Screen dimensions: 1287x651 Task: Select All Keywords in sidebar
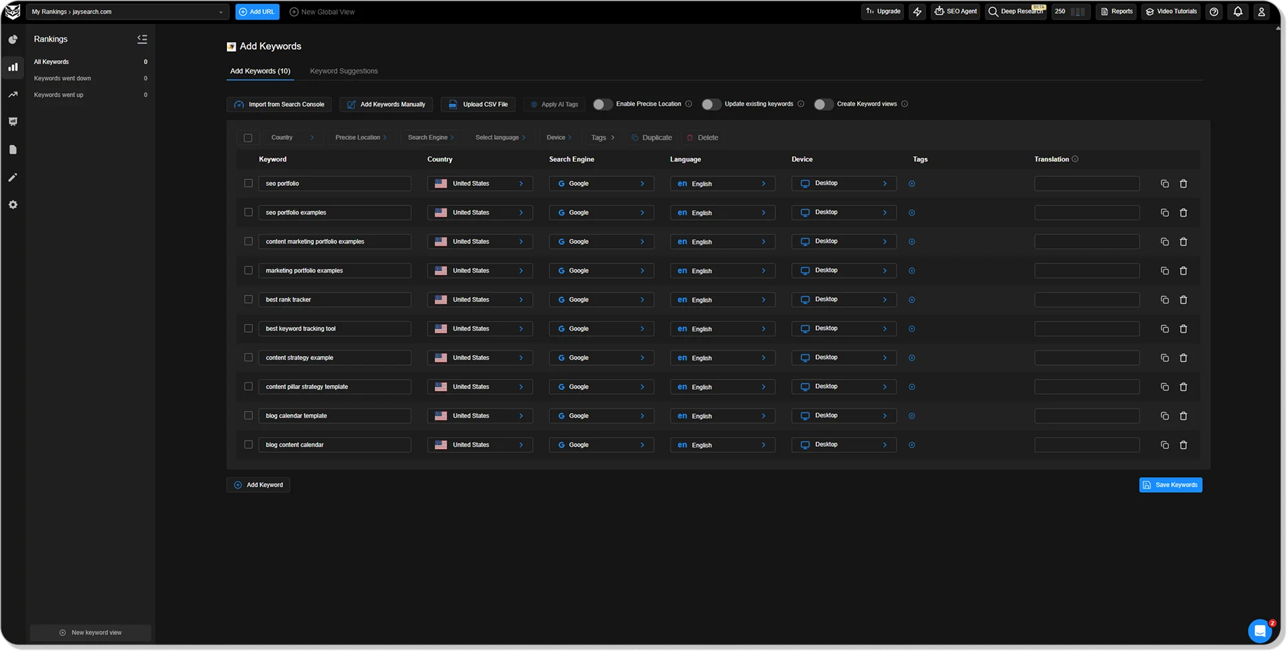(91, 61)
